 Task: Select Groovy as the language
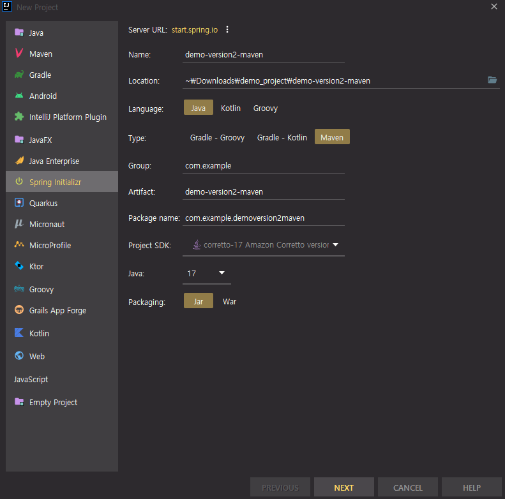point(266,108)
